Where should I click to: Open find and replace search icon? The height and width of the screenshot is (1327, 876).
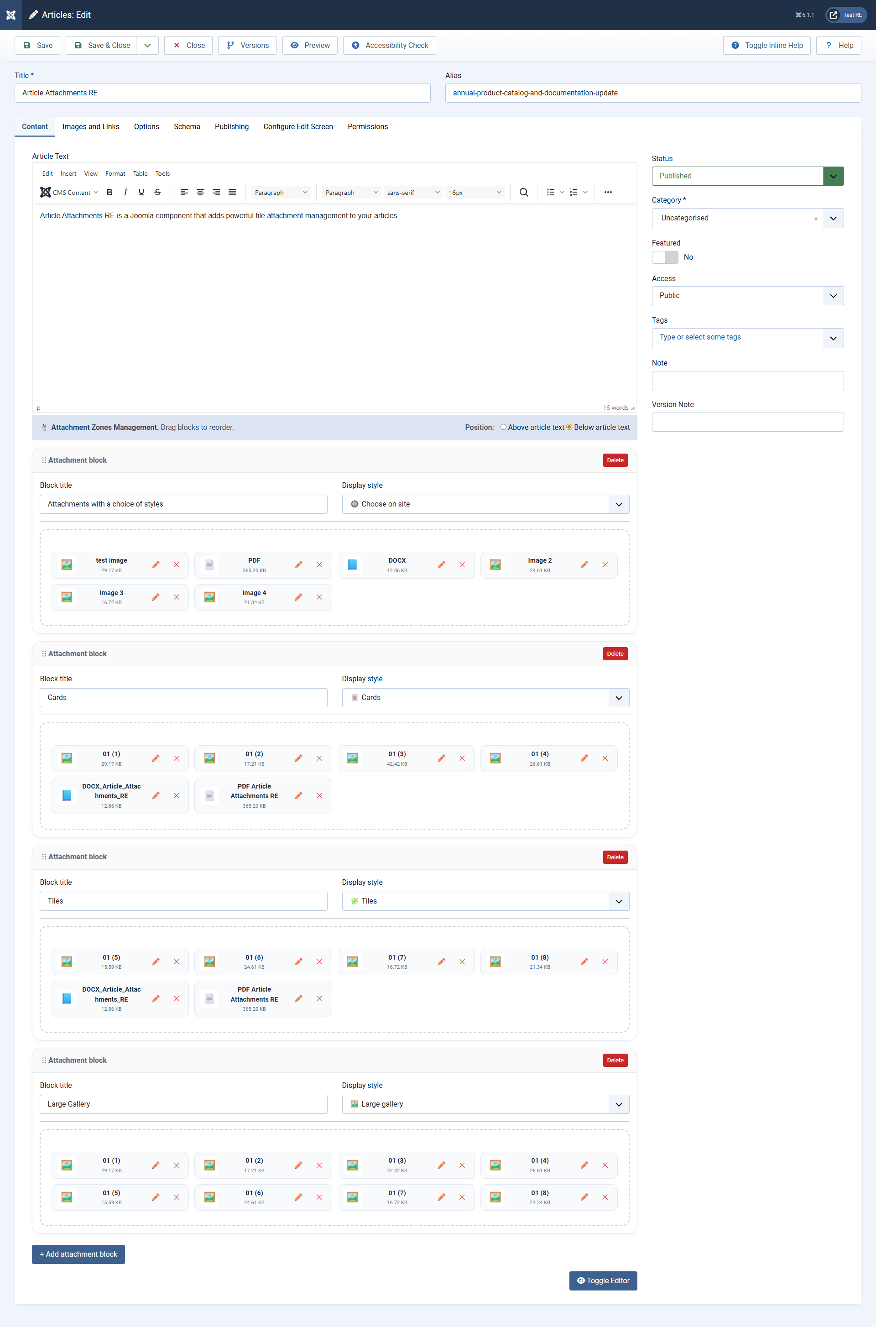coord(523,192)
